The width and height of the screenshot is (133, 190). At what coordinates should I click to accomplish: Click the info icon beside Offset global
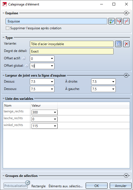[27, 66]
